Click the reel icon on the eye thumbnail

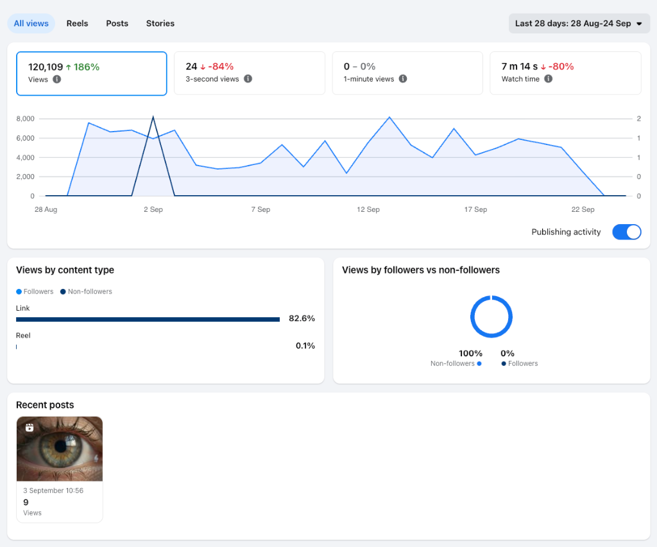pos(30,428)
